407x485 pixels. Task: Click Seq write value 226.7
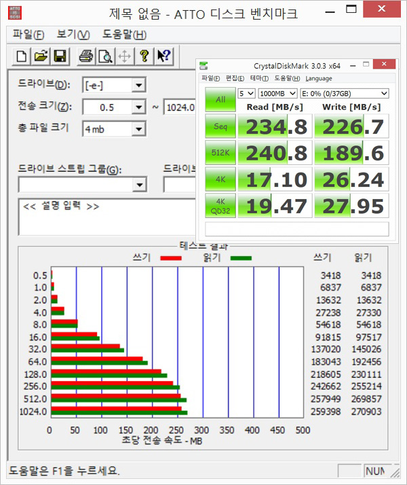tap(351, 126)
